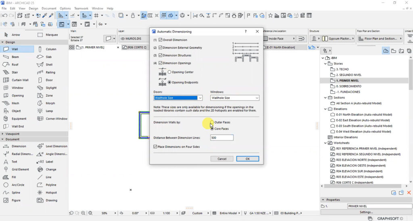This screenshot has width=413, height=221.
Task: Select the Opening Center radio option
Action: (169, 72)
